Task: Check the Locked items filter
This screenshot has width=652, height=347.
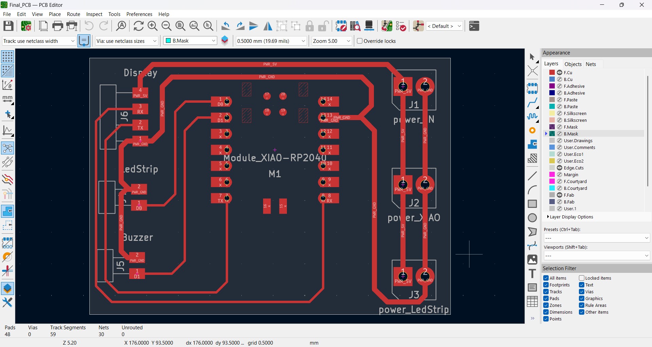Action: tap(582, 278)
